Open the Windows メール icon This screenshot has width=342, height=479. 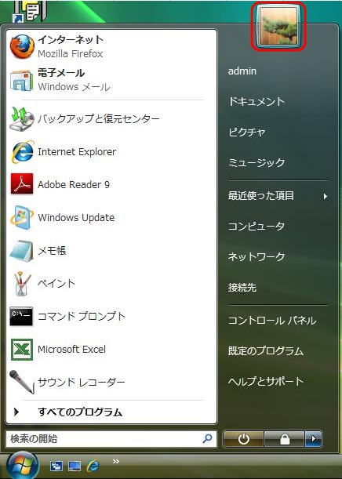[21, 80]
